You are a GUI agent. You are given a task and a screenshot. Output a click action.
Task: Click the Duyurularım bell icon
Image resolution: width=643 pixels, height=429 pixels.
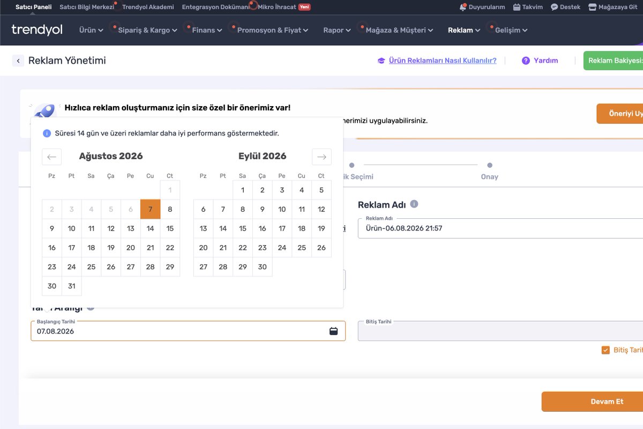pos(463,8)
